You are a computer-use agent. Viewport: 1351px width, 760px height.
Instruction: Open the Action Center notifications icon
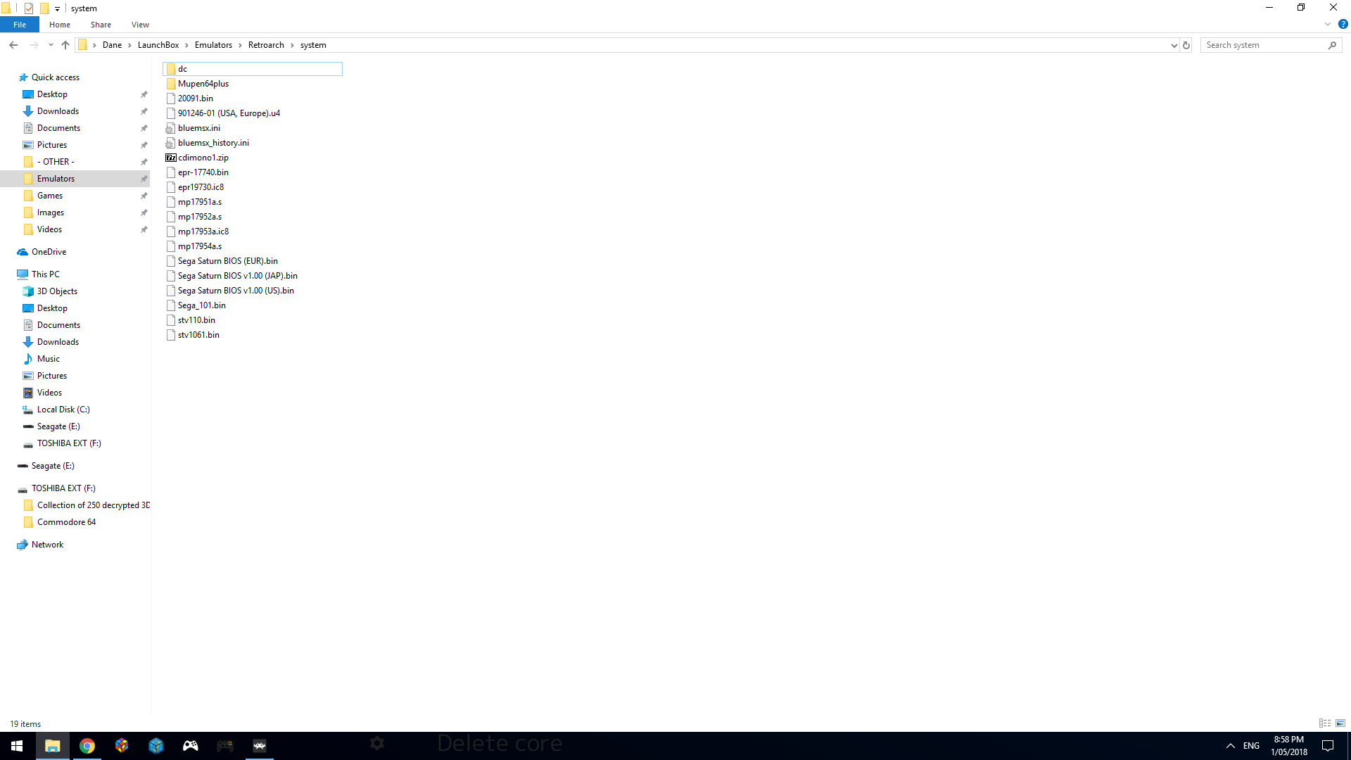(x=1328, y=746)
